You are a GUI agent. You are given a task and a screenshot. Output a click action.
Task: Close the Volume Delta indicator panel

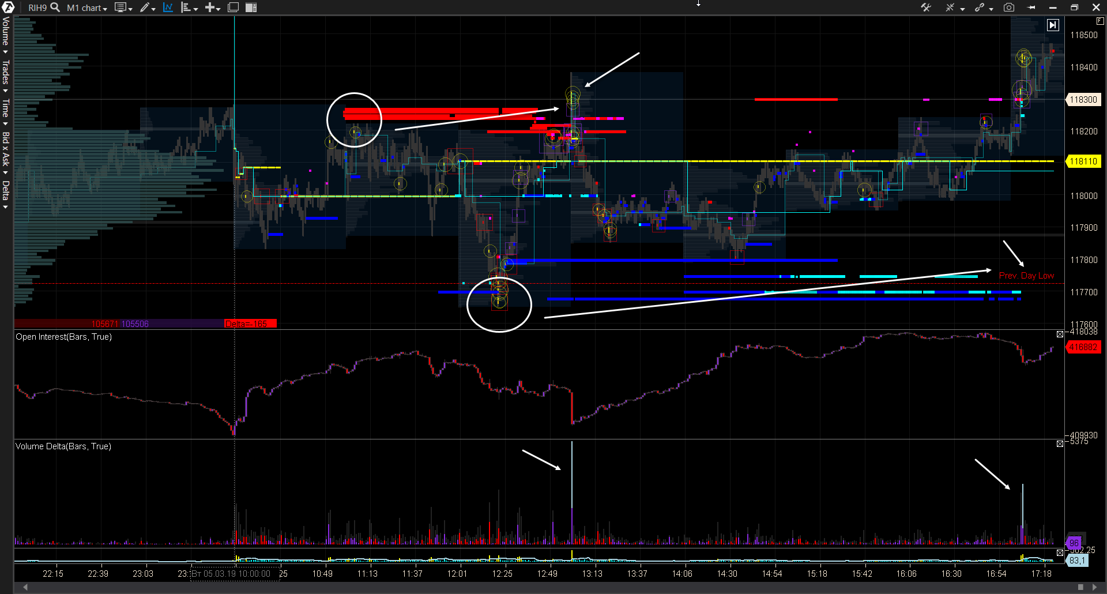point(1060,444)
